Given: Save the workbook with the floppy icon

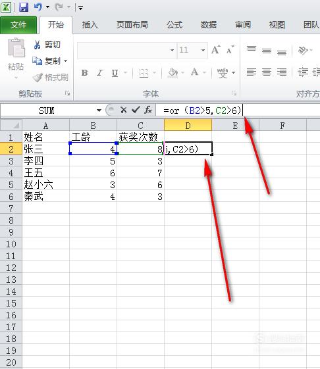Looking at the screenshot, I should pyautogui.click(x=24, y=7).
